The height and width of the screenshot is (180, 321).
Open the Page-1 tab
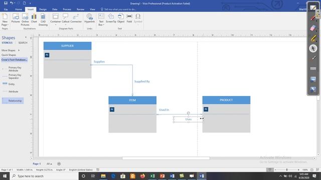(37, 163)
